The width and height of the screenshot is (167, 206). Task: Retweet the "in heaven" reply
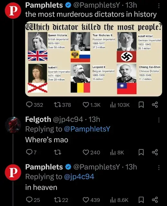click(61, 200)
